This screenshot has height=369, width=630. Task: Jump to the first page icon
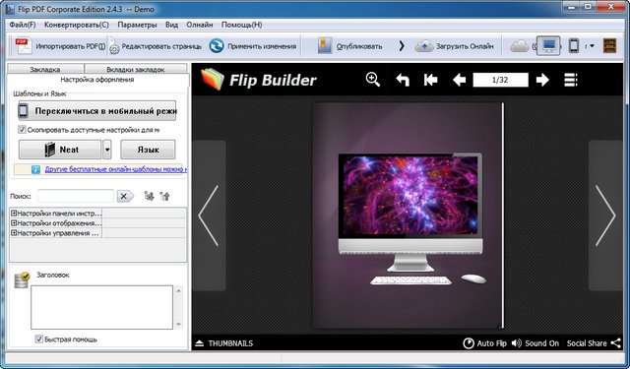pos(430,80)
